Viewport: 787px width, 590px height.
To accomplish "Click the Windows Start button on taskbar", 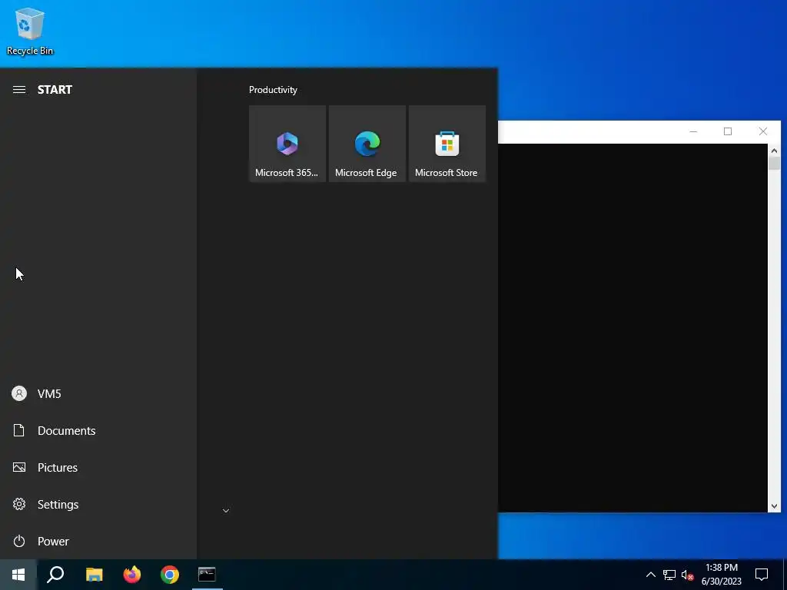I will point(18,575).
